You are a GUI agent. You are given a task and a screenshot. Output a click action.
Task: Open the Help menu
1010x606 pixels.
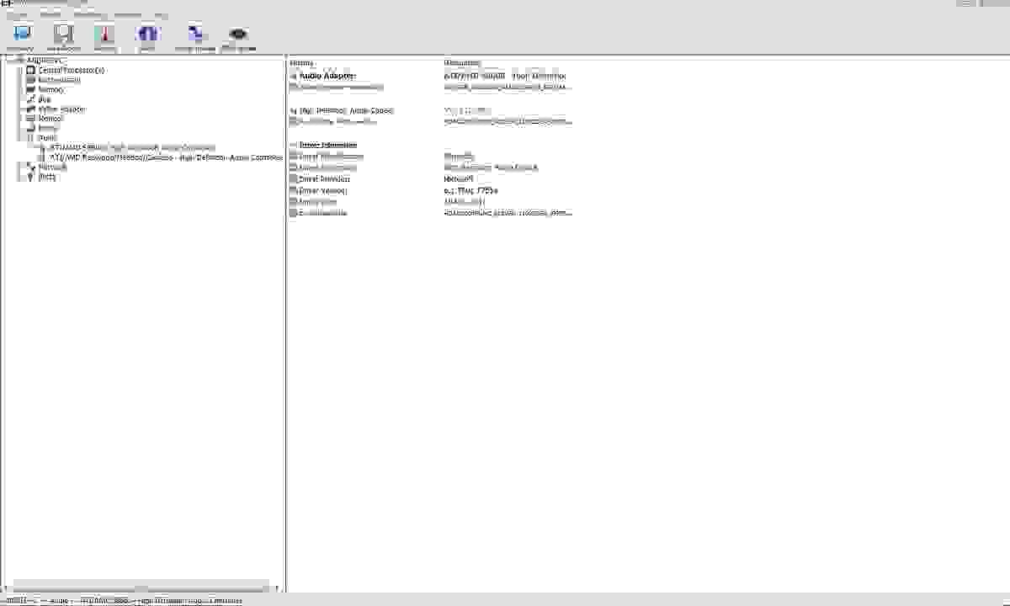160,14
